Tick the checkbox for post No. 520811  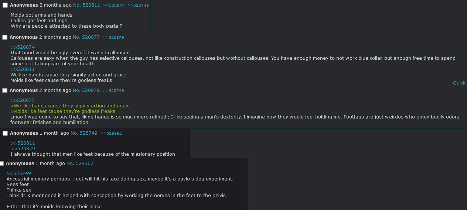tap(5, 5)
